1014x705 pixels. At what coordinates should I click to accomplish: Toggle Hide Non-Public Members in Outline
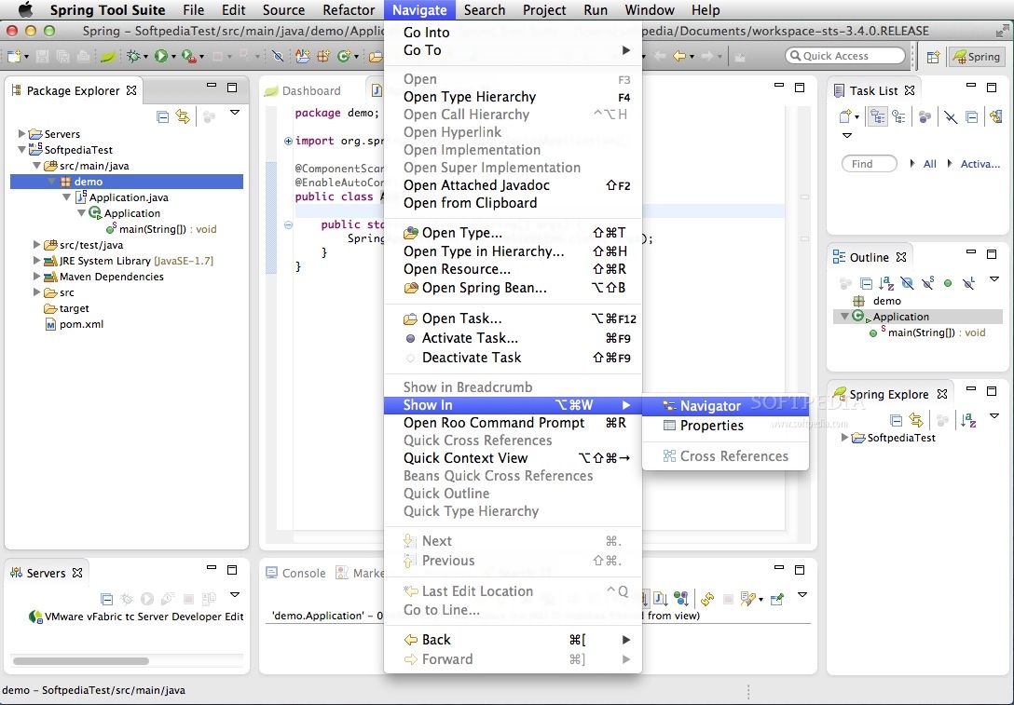tap(948, 283)
